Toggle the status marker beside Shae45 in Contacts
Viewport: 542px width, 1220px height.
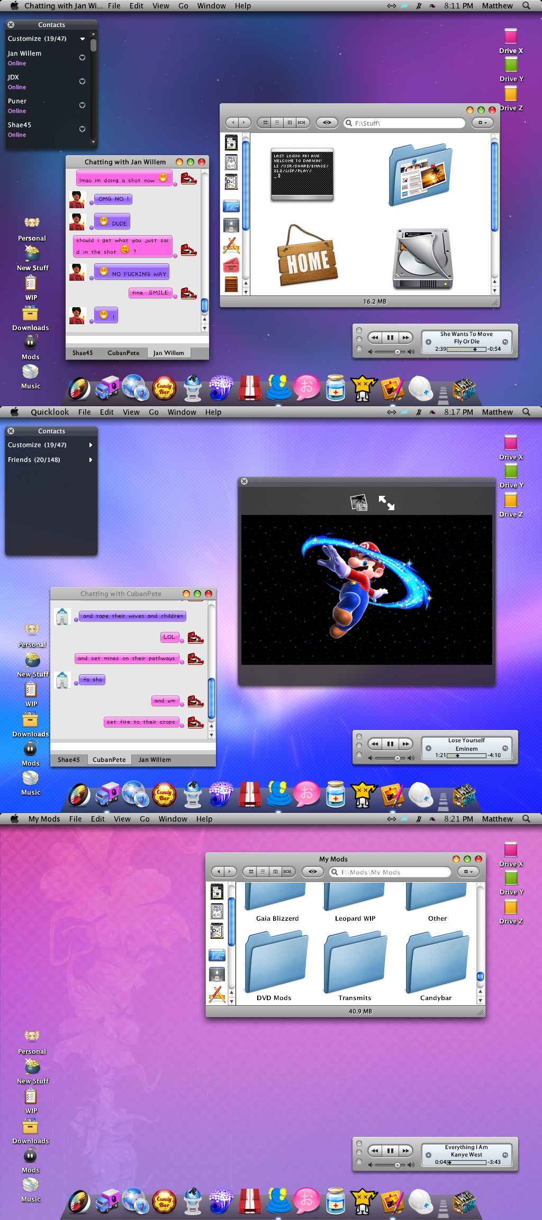82,129
